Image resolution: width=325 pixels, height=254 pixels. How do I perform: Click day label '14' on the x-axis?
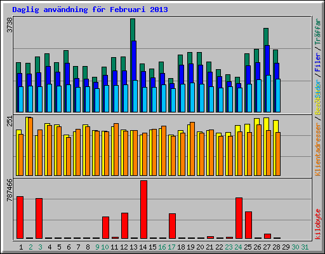click(x=143, y=247)
